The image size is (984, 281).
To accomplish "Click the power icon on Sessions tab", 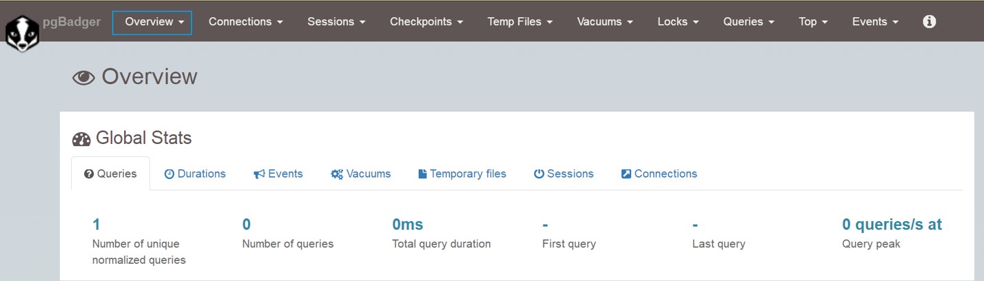I will click(x=539, y=174).
